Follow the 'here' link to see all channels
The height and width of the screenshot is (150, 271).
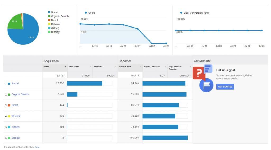(x=37, y=147)
